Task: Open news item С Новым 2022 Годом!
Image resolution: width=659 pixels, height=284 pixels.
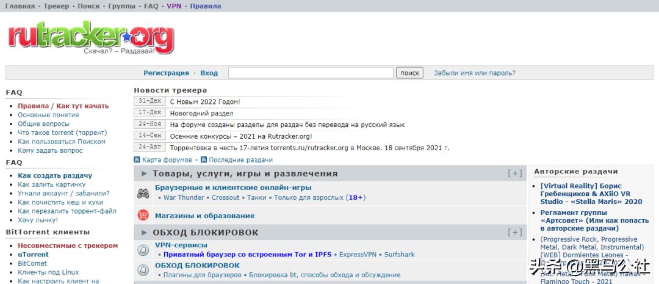Action: click(205, 102)
